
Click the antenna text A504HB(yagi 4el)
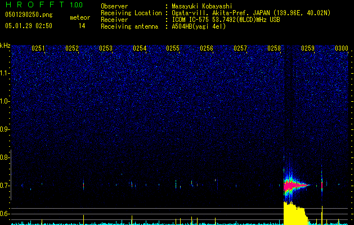[x=199, y=26]
